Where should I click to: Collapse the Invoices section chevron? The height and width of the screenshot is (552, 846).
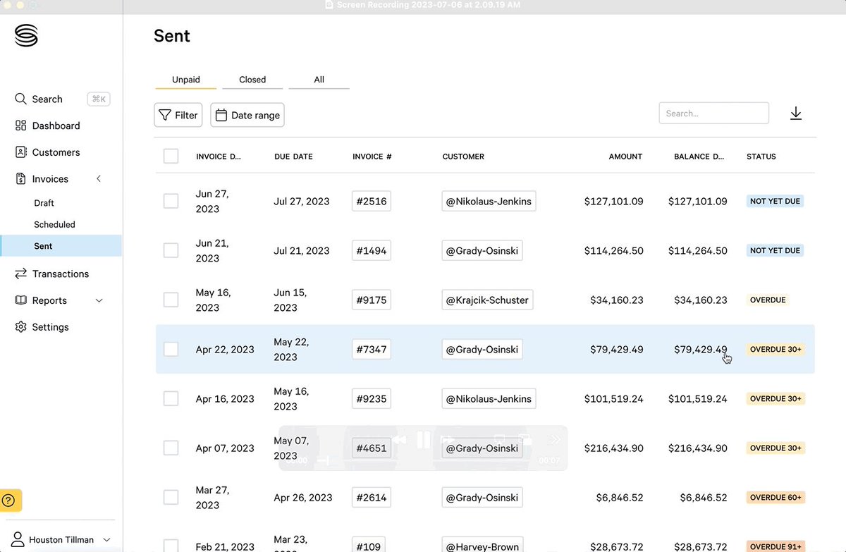pyautogui.click(x=99, y=179)
